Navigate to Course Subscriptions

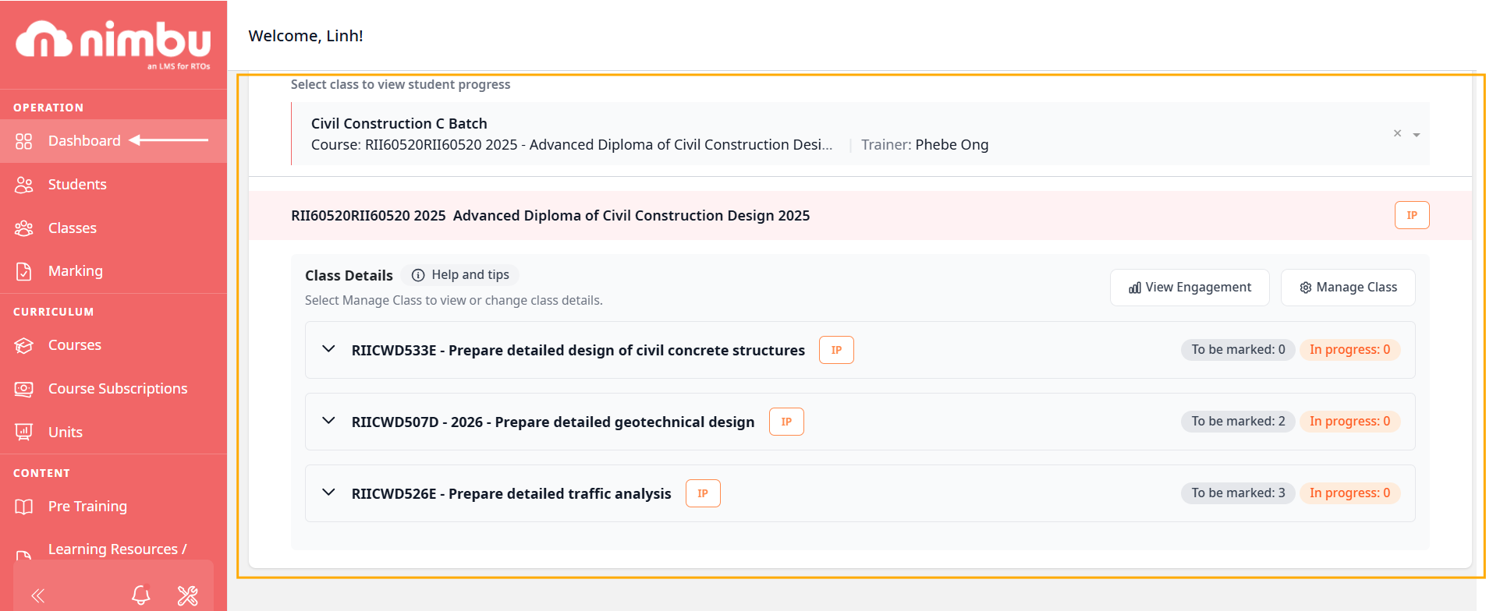click(x=118, y=389)
